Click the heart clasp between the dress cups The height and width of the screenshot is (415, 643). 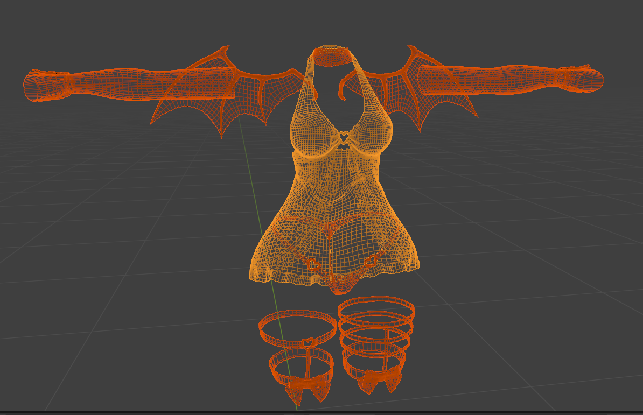(x=343, y=138)
